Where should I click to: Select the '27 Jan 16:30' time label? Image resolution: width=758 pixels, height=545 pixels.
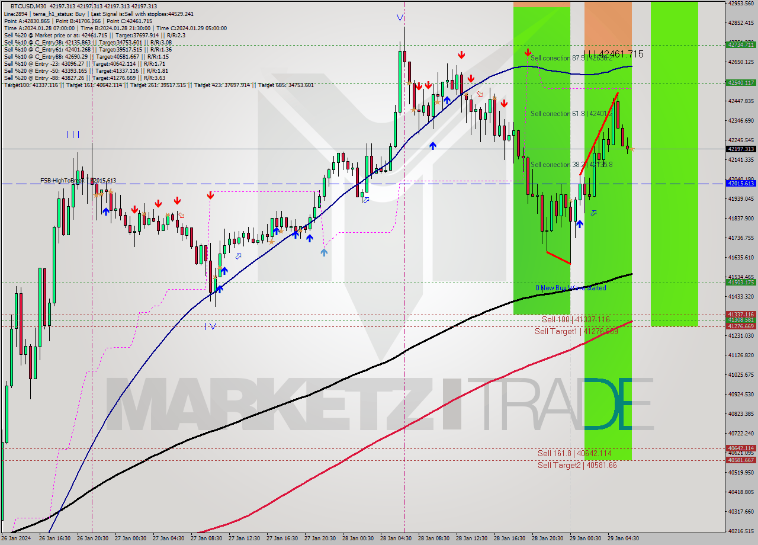pyautogui.click(x=282, y=538)
